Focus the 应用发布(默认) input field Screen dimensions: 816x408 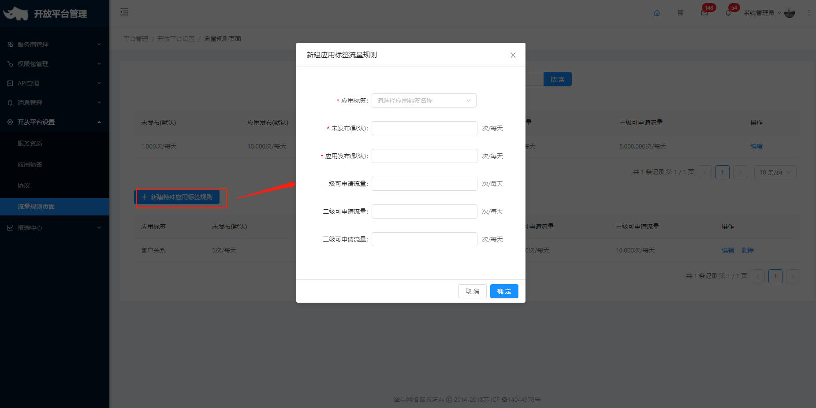pos(425,156)
